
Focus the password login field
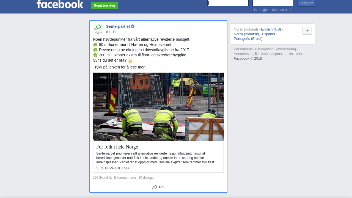tap(273, 3)
